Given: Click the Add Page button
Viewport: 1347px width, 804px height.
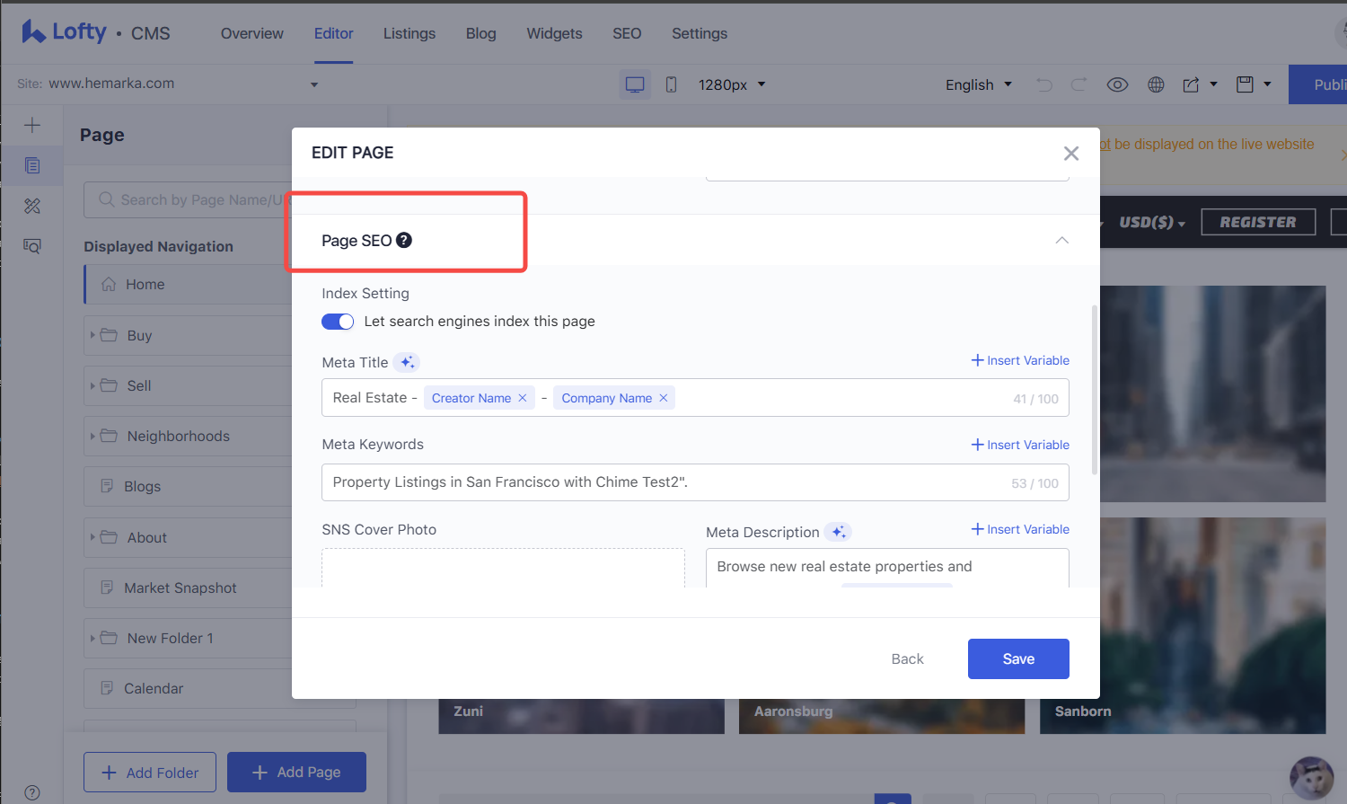Looking at the screenshot, I should tap(296, 772).
